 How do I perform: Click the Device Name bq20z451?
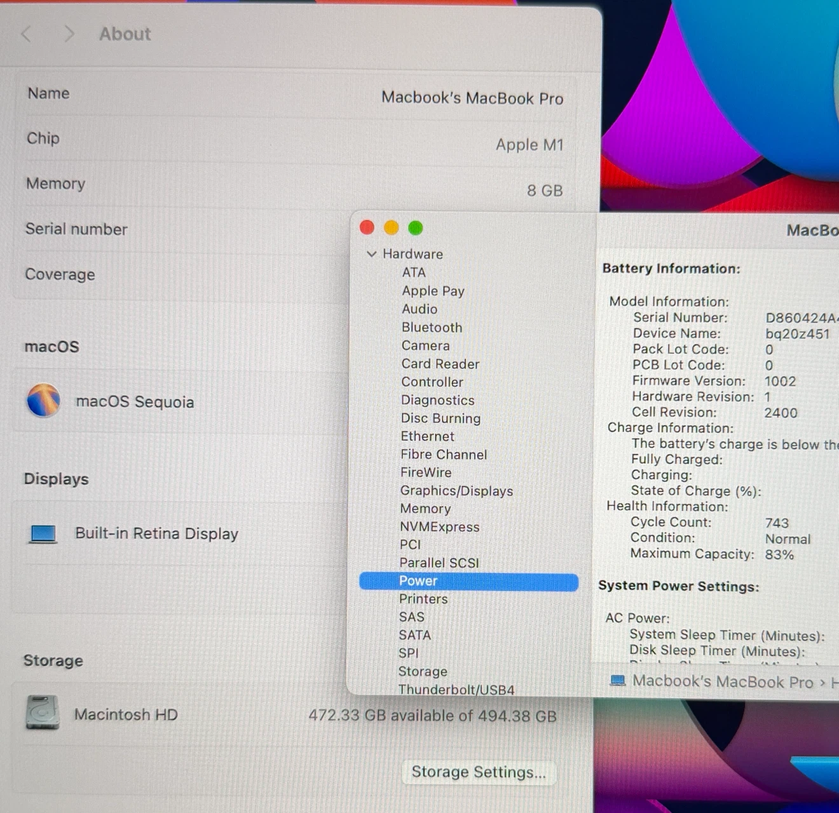click(x=797, y=334)
